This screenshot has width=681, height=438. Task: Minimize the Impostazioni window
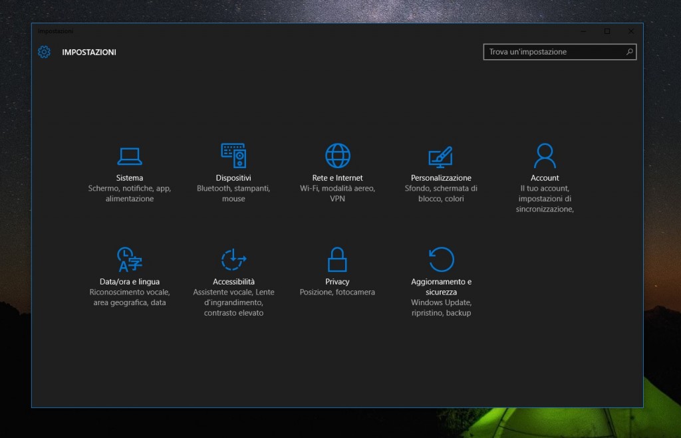point(583,31)
